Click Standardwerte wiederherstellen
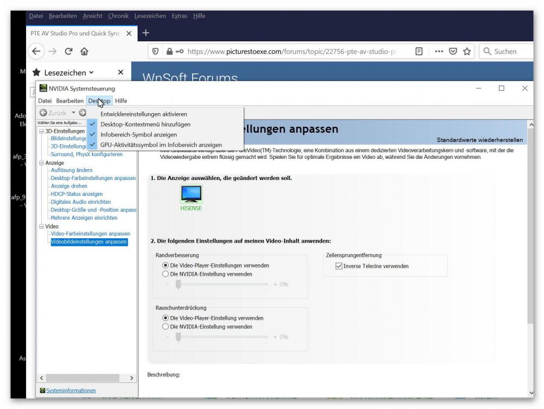544x409 pixels. [479, 140]
